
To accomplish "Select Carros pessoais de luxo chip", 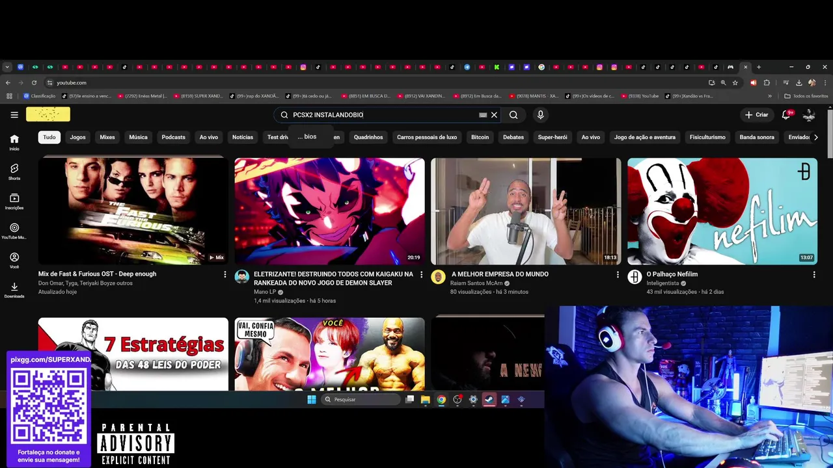I will click(427, 137).
